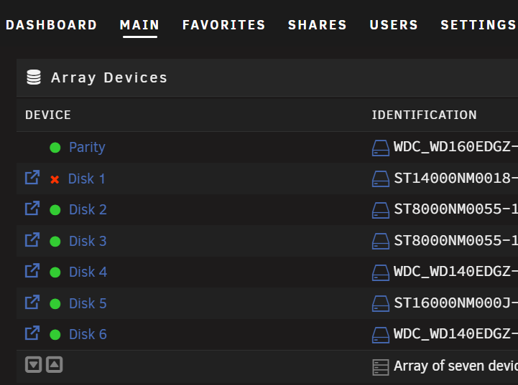Open the Disk 4 device link
The height and width of the screenshot is (385, 518).
coord(88,272)
